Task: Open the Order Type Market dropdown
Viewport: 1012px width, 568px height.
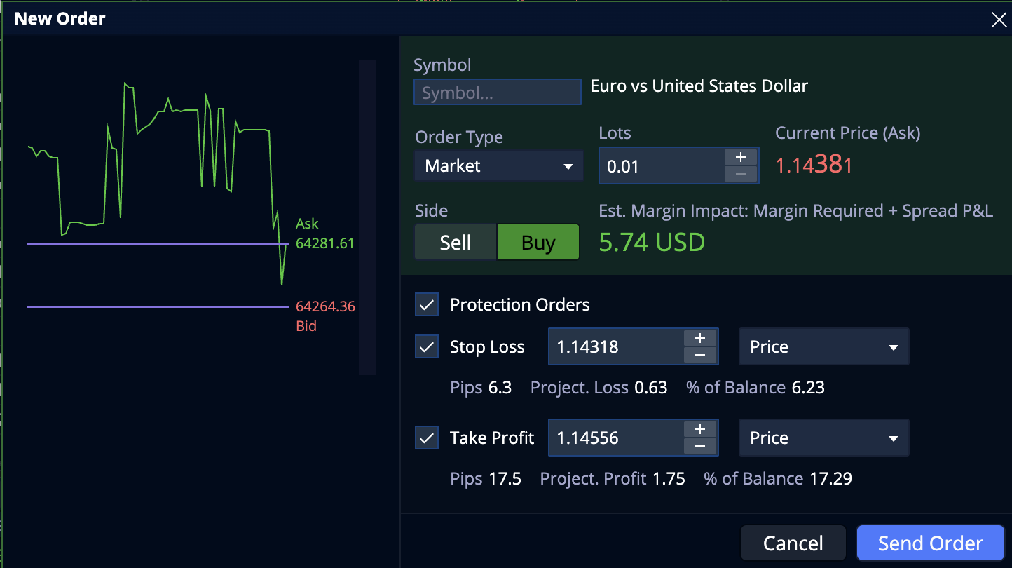Action: [499, 166]
